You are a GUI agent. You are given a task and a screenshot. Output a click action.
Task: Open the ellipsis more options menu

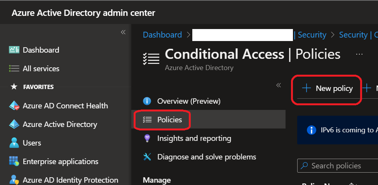pos(359,54)
